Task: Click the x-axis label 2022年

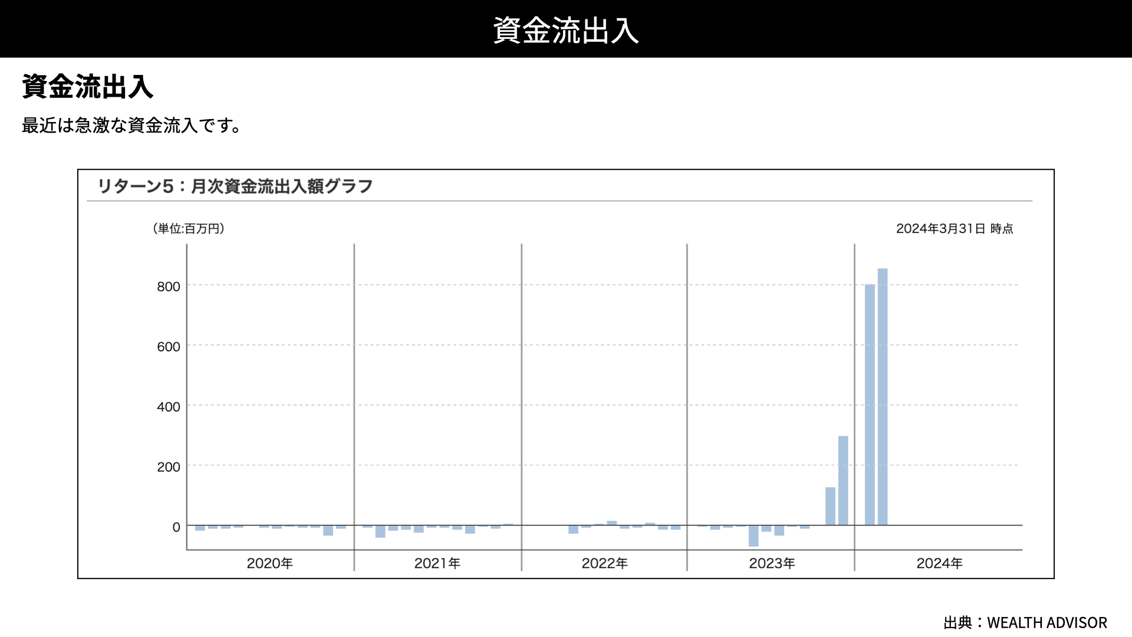Action: click(605, 563)
